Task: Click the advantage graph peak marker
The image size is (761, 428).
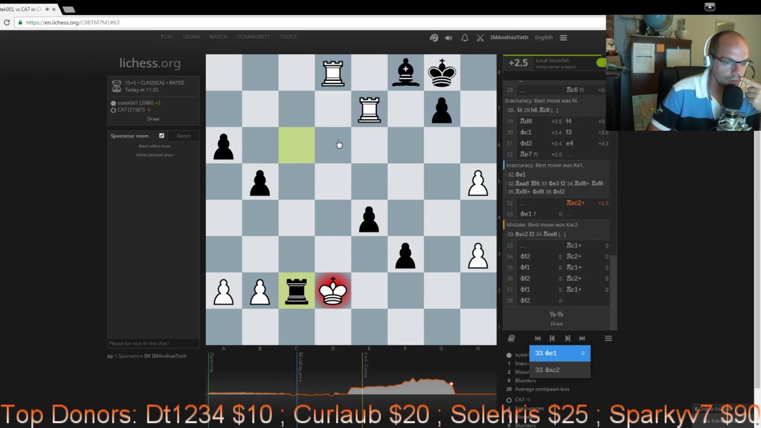Action: tap(451, 385)
